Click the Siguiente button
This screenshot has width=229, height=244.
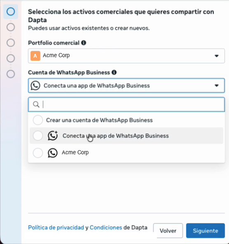pos(206,230)
